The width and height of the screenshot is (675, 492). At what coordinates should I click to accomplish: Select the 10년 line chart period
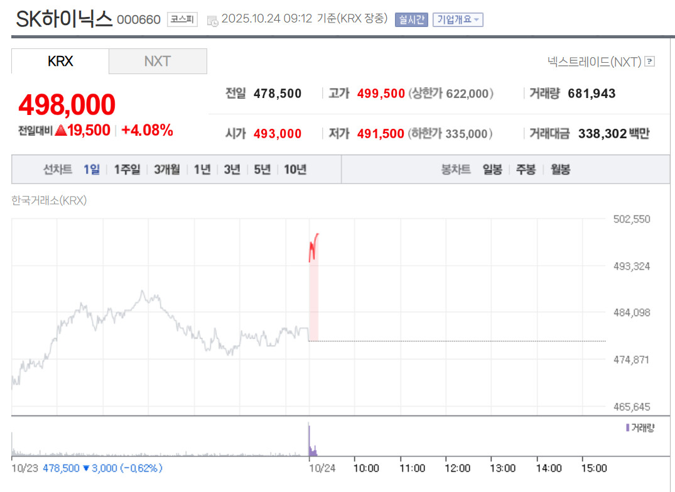tap(295, 169)
